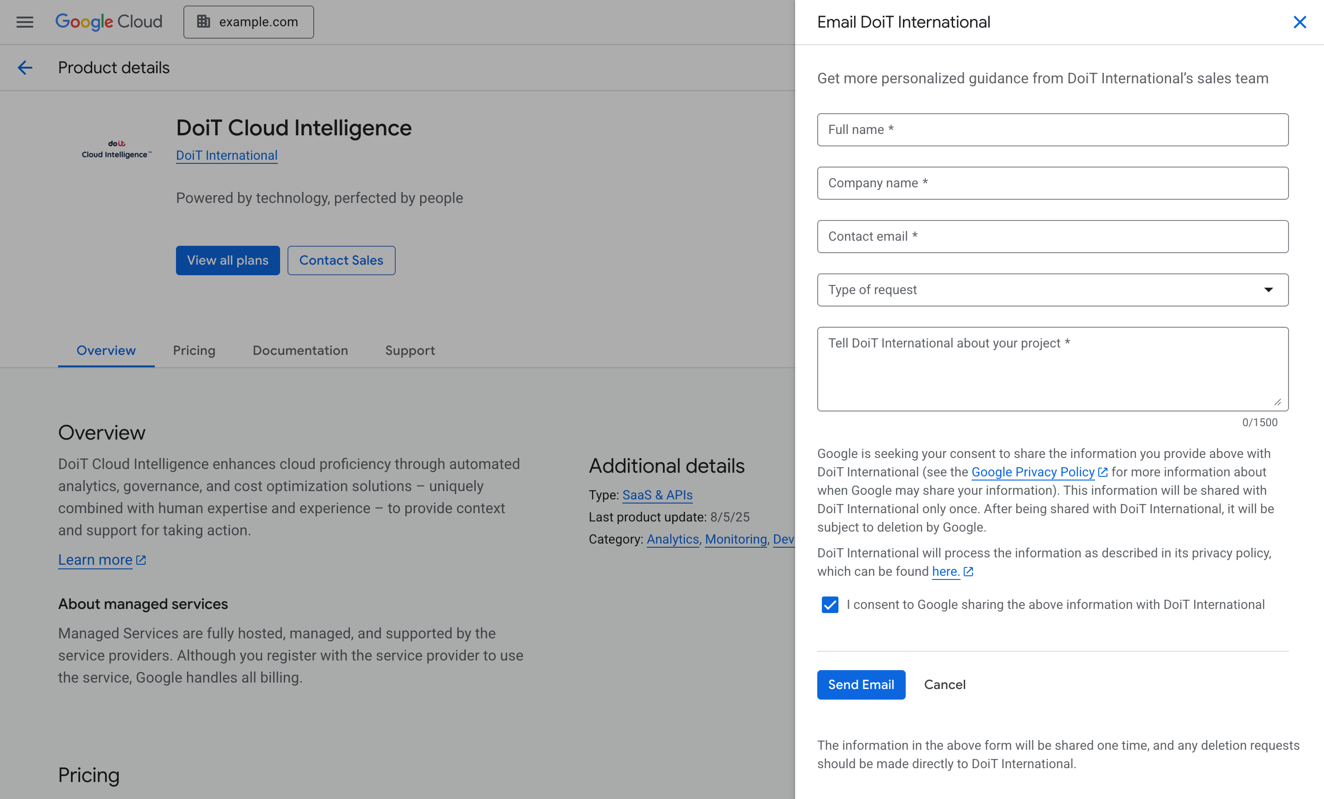Click external link icon after Google Privacy Policy
Screen dimensions: 1324x799
(x=1102, y=472)
